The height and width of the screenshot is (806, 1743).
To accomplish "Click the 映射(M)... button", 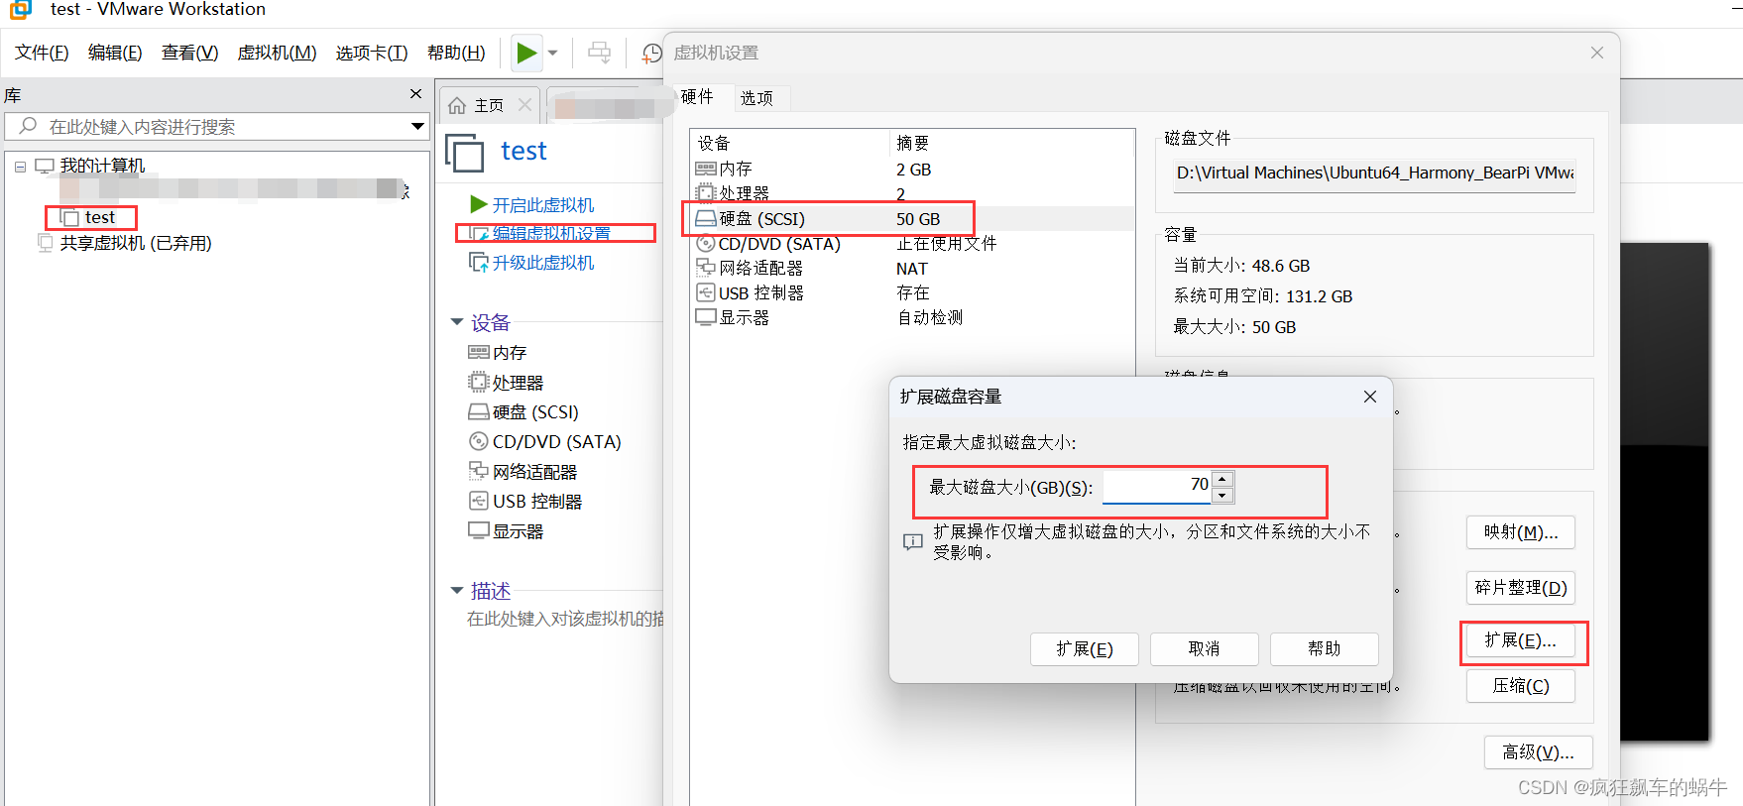I will (1521, 532).
